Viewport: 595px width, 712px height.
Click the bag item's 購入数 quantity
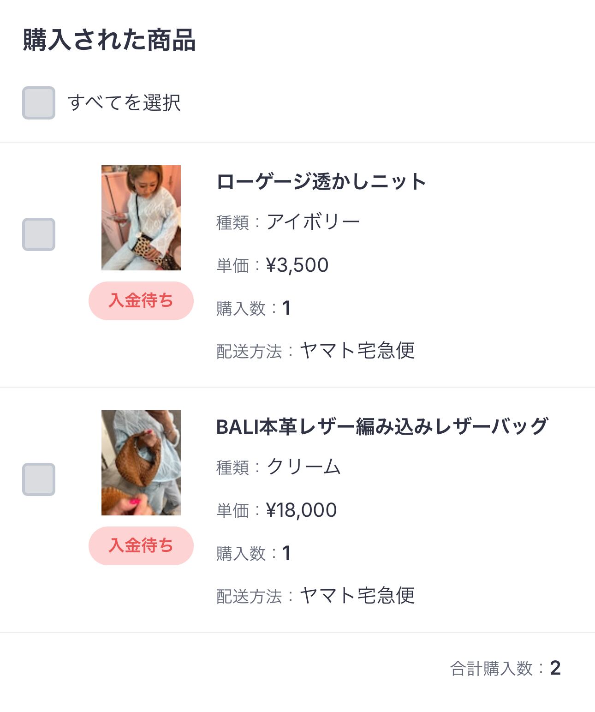[286, 553]
